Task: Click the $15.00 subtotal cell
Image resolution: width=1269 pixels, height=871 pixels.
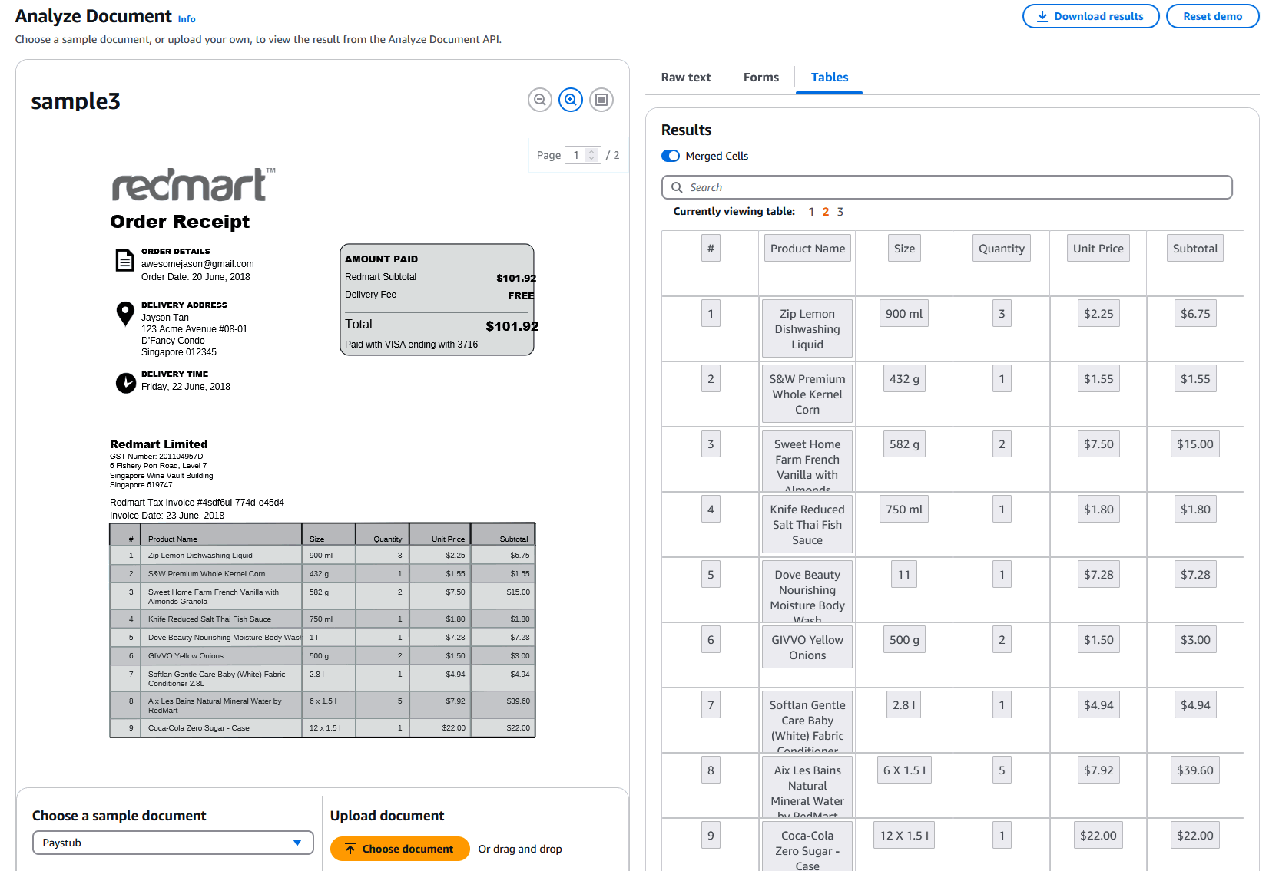Action: coord(1195,444)
